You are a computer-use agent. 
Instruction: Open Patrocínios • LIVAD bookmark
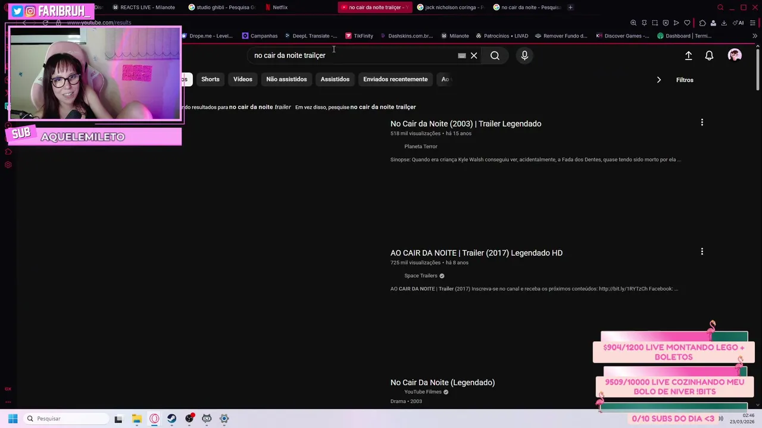coord(501,36)
